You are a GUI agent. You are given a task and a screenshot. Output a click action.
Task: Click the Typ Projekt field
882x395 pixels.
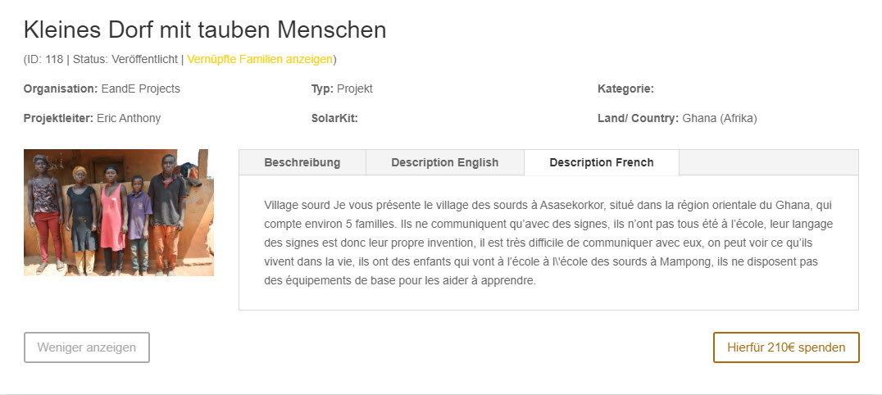[342, 89]
